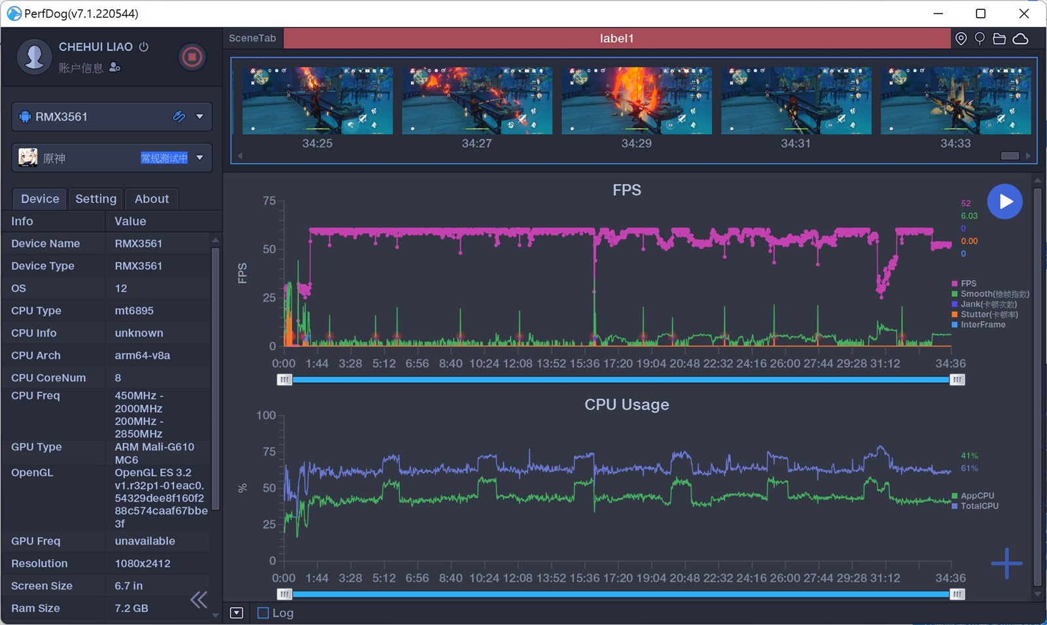The image size is (1047, 625).
Task: Click the cloud upload icon
Action: (x=1020, y=39)
